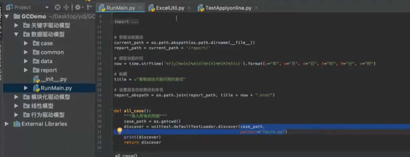Click on the 'return discover' code line
The image size is (410, 157).
click(x=142, y=142)
